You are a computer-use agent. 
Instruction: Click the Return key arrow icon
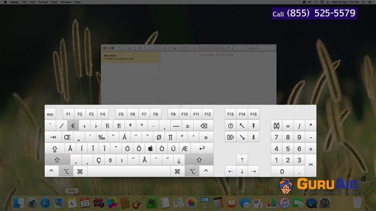pyautogui.click(x=202, y=148)
